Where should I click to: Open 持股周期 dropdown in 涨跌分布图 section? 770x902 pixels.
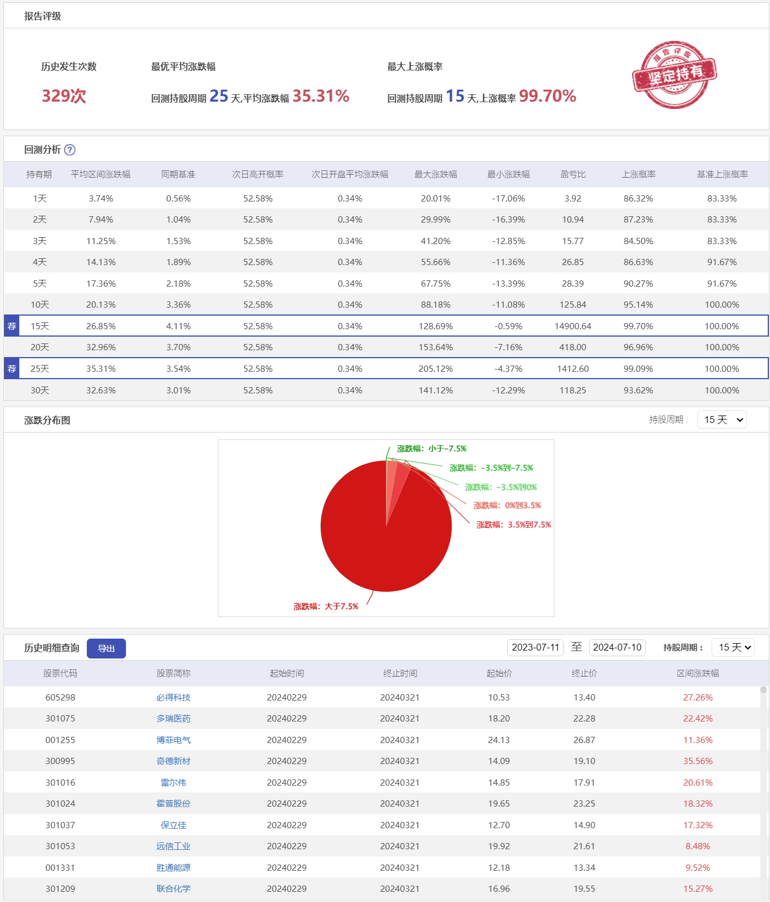click(722, 419)
